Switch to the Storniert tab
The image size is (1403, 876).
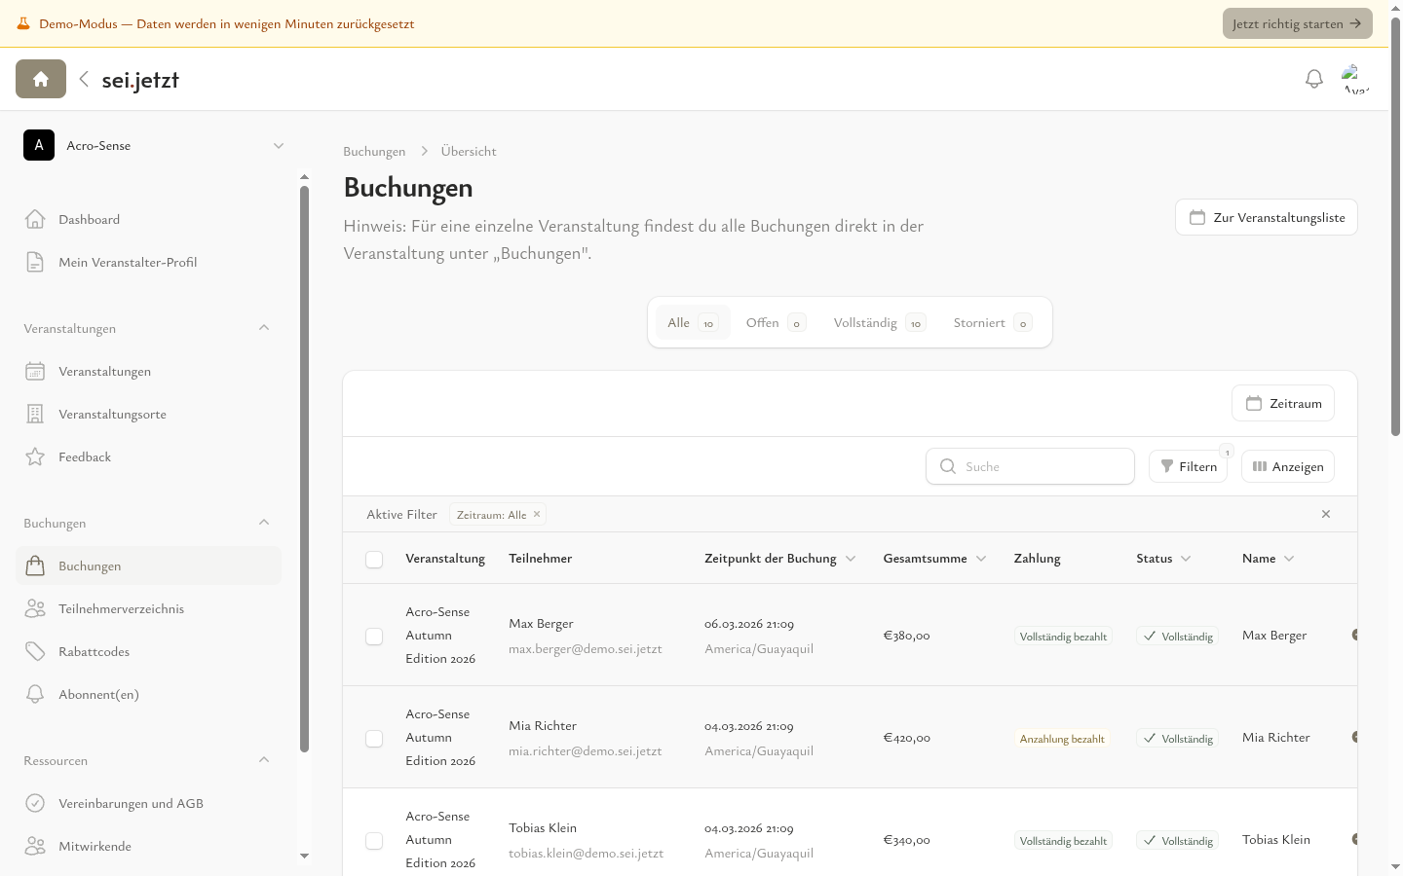(991, 323)
